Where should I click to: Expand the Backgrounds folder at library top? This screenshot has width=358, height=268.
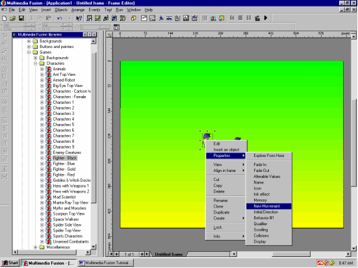coord(29,42)
